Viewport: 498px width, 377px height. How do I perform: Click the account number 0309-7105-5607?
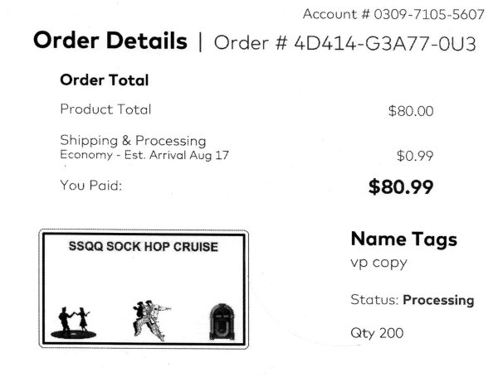click(429, 14)
